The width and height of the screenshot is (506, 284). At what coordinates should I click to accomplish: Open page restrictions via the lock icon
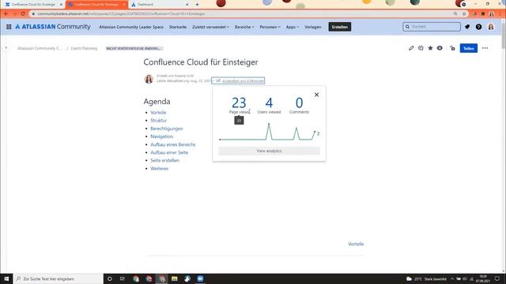(x=452, y=48)
